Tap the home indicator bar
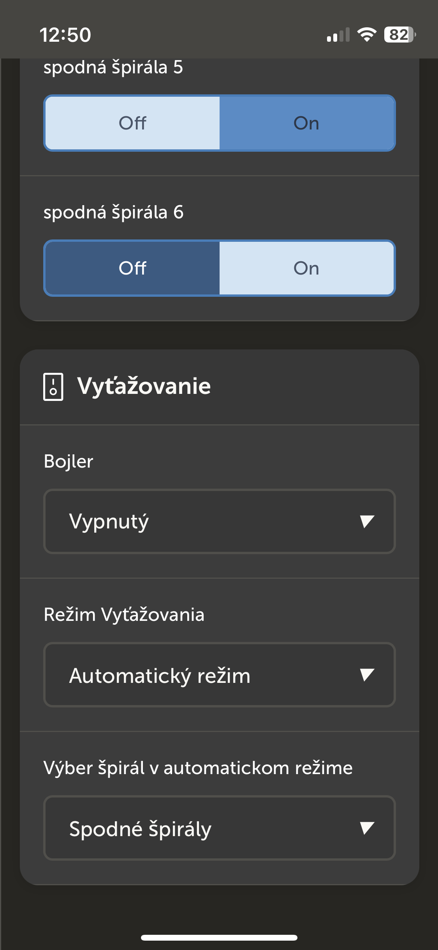Viewport: 438px width, 950px height. click(x=219, y=938)
